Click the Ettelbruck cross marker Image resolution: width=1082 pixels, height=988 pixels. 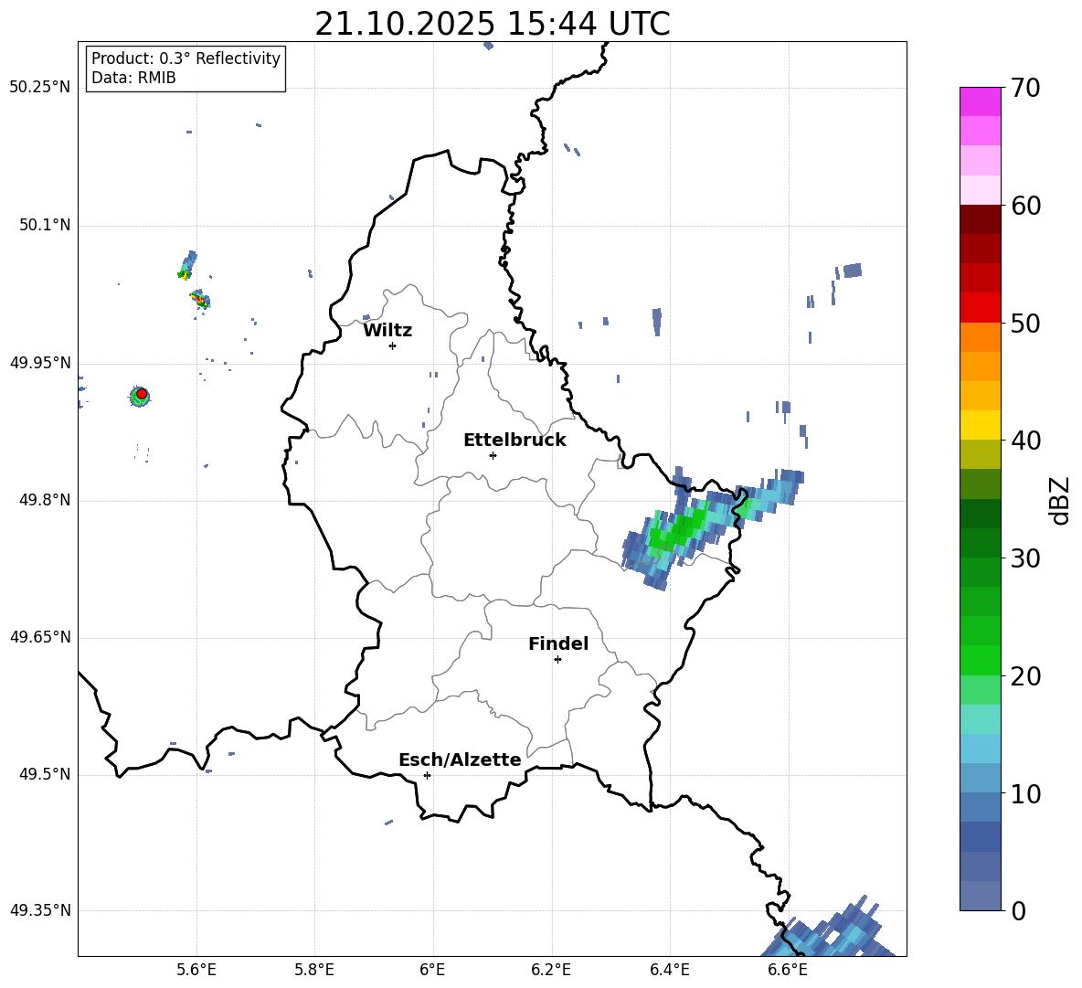tap(493, 455)
